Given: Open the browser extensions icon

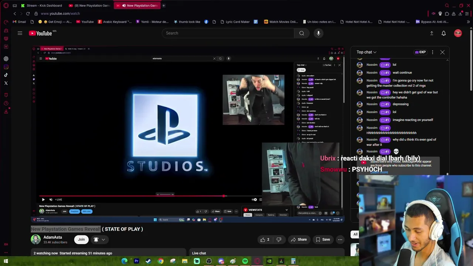Looking at the screenshot, I should click(x=447, y=14).
